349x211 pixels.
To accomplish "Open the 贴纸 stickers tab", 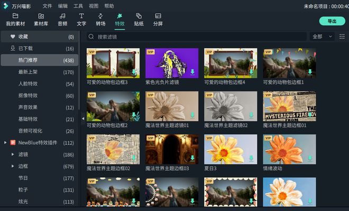I will [x=139, y=20].
